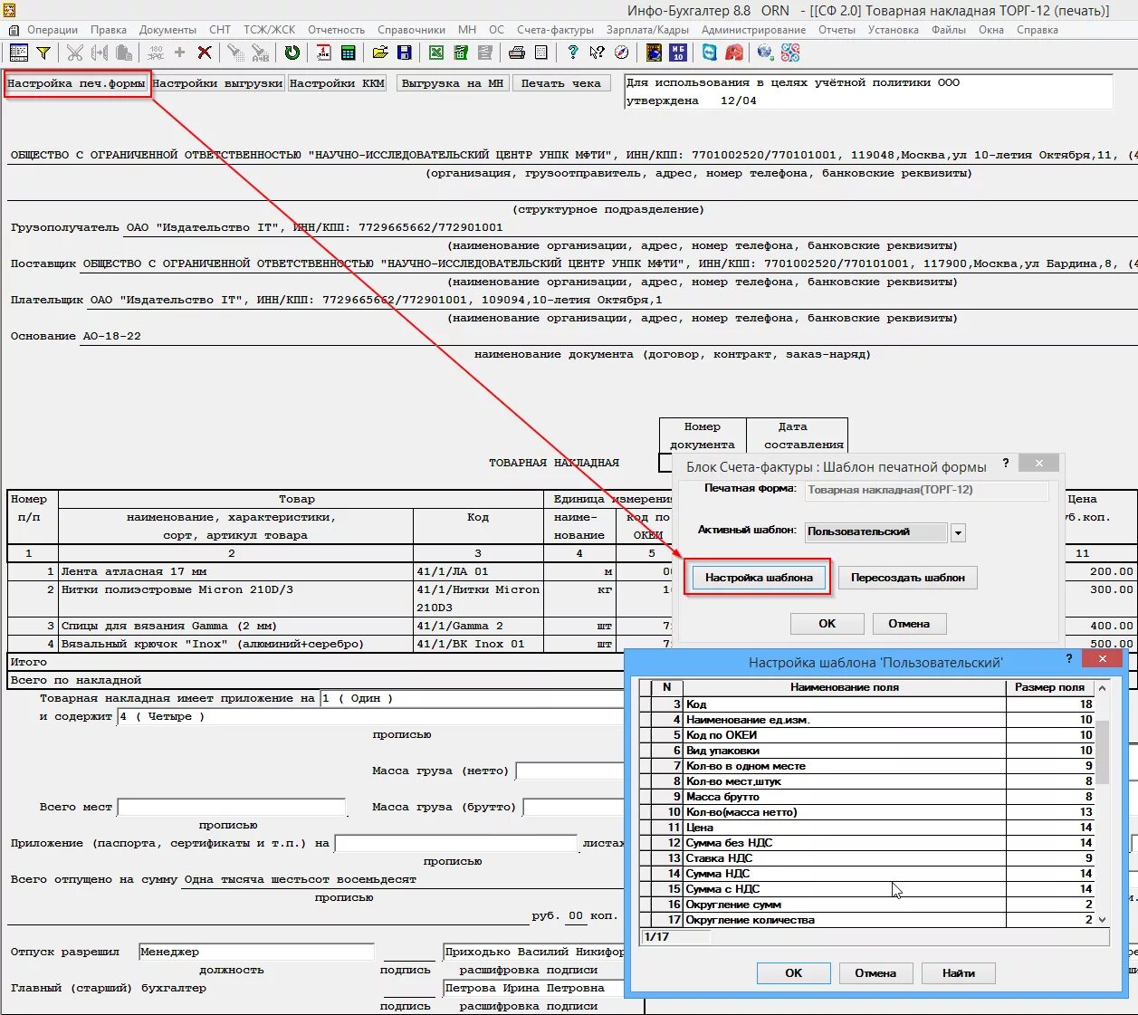This screenshot has width=1138, height=1015.
Task: Click the 'Выгрузка на МН' button
Action: (453, 83)
